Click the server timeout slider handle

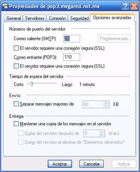[32, 84]
